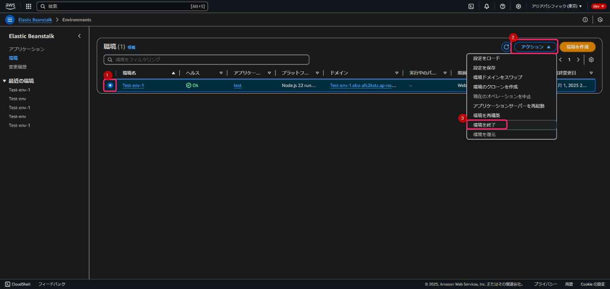Open CloudShell icon in top bar
The height and width of the screenshot is (289, 610).
(x=471, y=7)
